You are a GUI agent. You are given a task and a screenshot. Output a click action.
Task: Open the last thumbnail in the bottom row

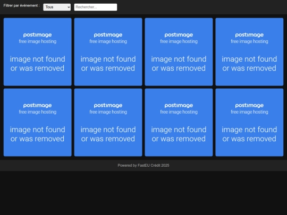click(249, 122)
